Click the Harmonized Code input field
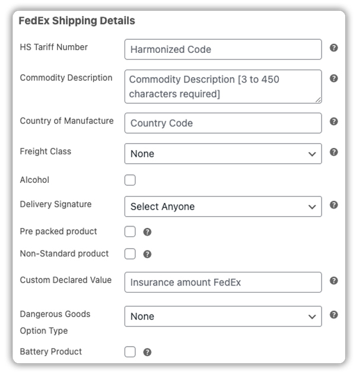Image resolution: width=356 pixels, height=374 pixels. tap(223, 49)
